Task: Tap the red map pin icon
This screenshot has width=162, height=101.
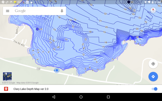Action: click(6, 89)
